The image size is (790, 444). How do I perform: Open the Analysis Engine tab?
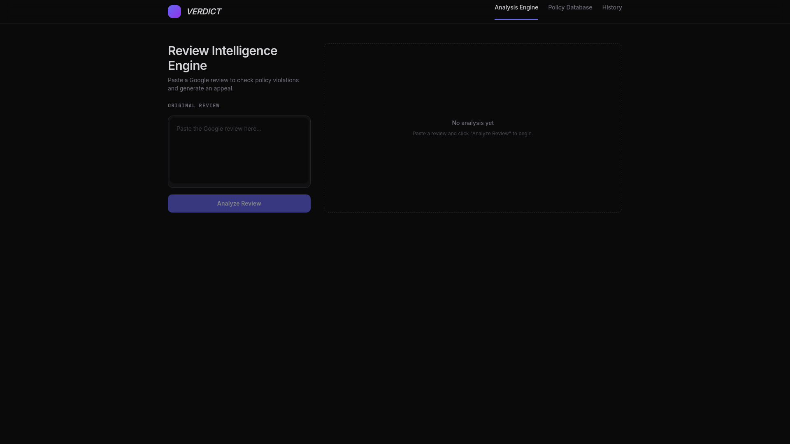pos(516,7)
